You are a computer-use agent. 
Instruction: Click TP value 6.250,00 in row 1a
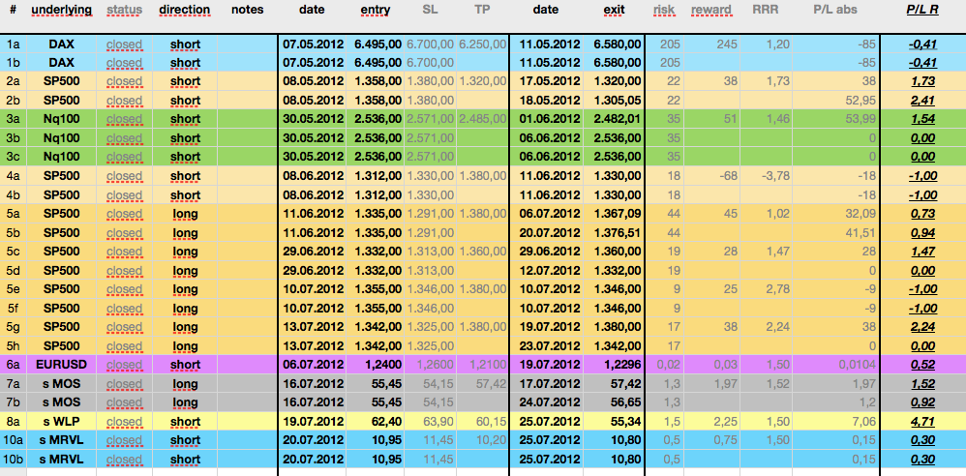(x=482, y=45)
